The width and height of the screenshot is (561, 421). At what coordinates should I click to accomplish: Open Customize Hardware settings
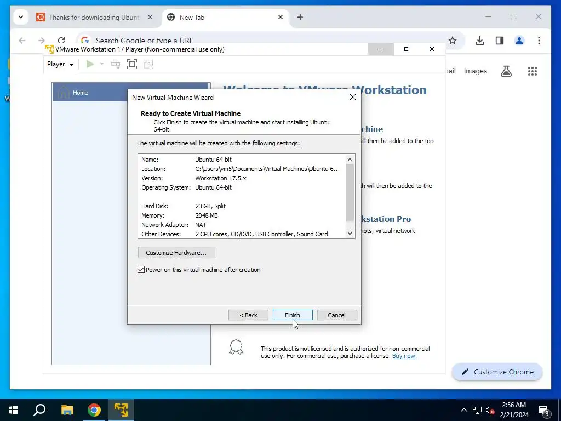[176, 252]
